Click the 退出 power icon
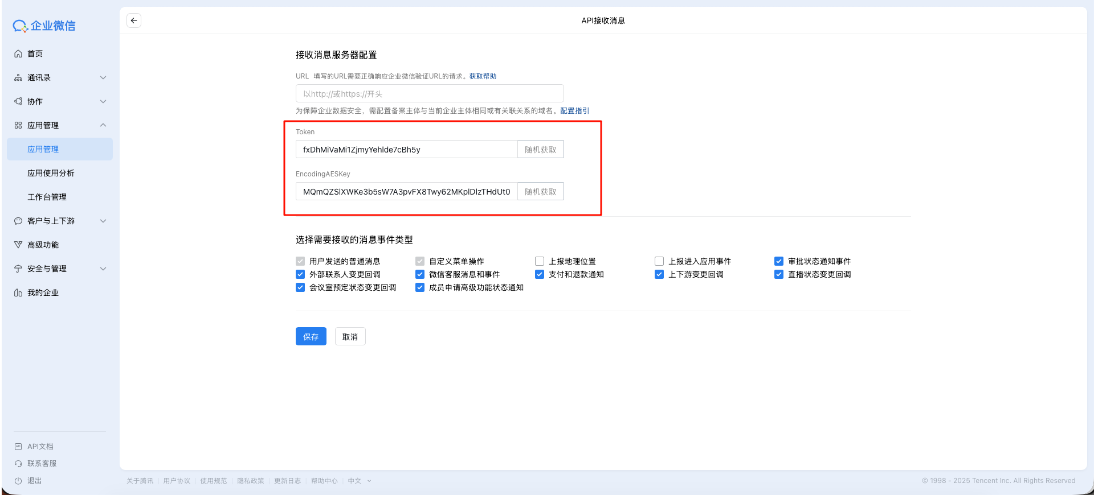The height and width of the screenshot is (495, 1094). click(18, 481)
